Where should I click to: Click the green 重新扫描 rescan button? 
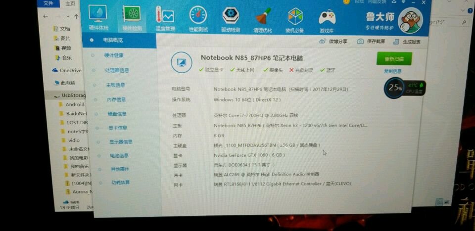coord(394,59)
